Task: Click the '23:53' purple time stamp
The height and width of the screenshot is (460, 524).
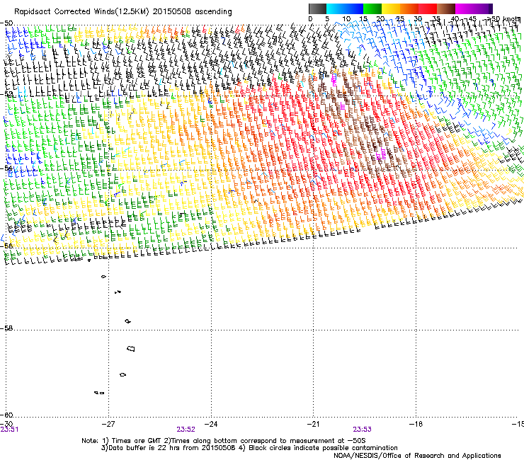Action: [x=363, y=430]
